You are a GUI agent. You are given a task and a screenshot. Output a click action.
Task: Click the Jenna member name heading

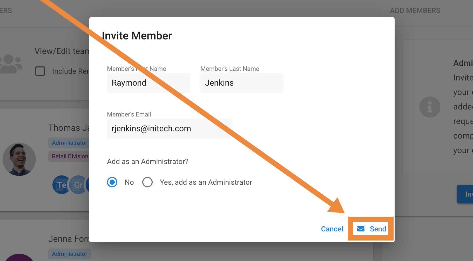(69, 239)
